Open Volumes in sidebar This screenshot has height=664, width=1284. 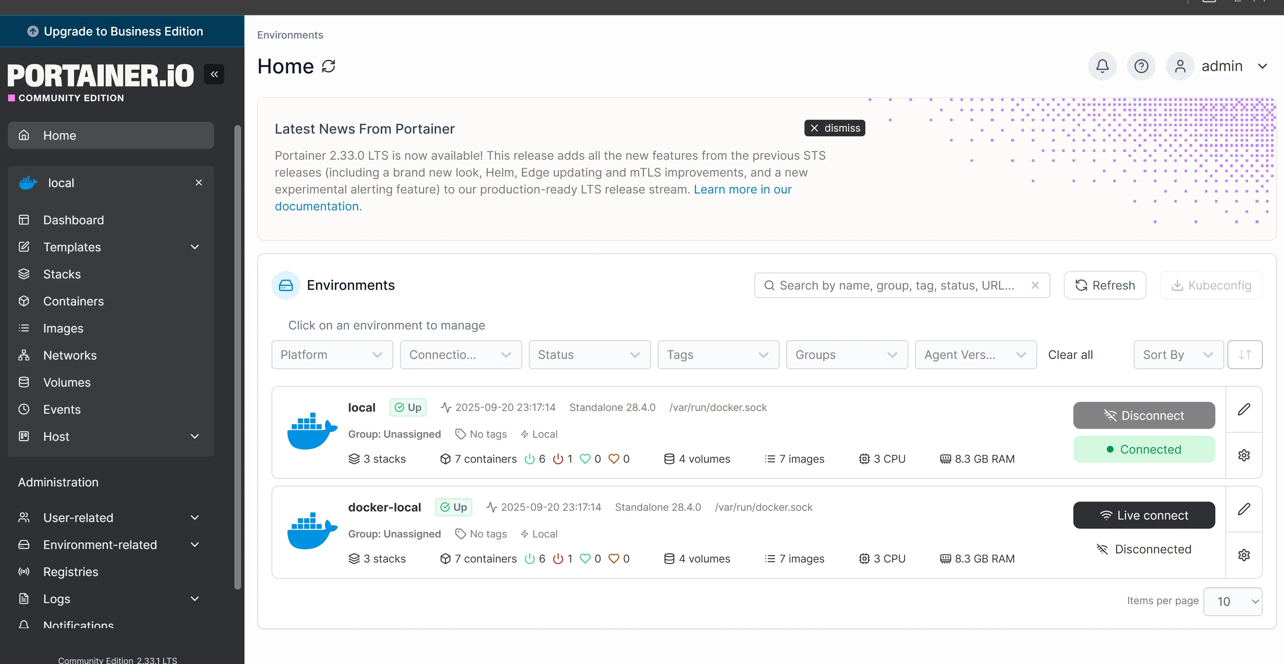coord(111,382)
